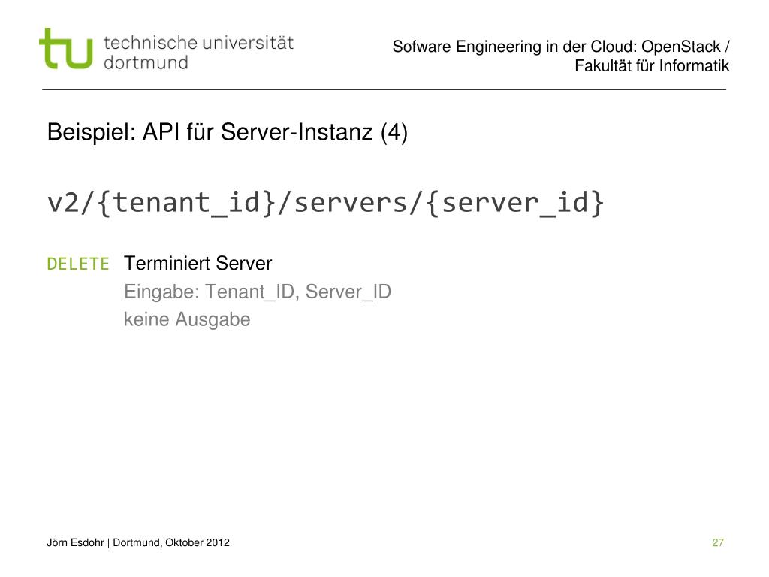Click the 'technische universität dortmund' wordmark
The width and height of the screenshot is (769, 577).
coord(198,53)
